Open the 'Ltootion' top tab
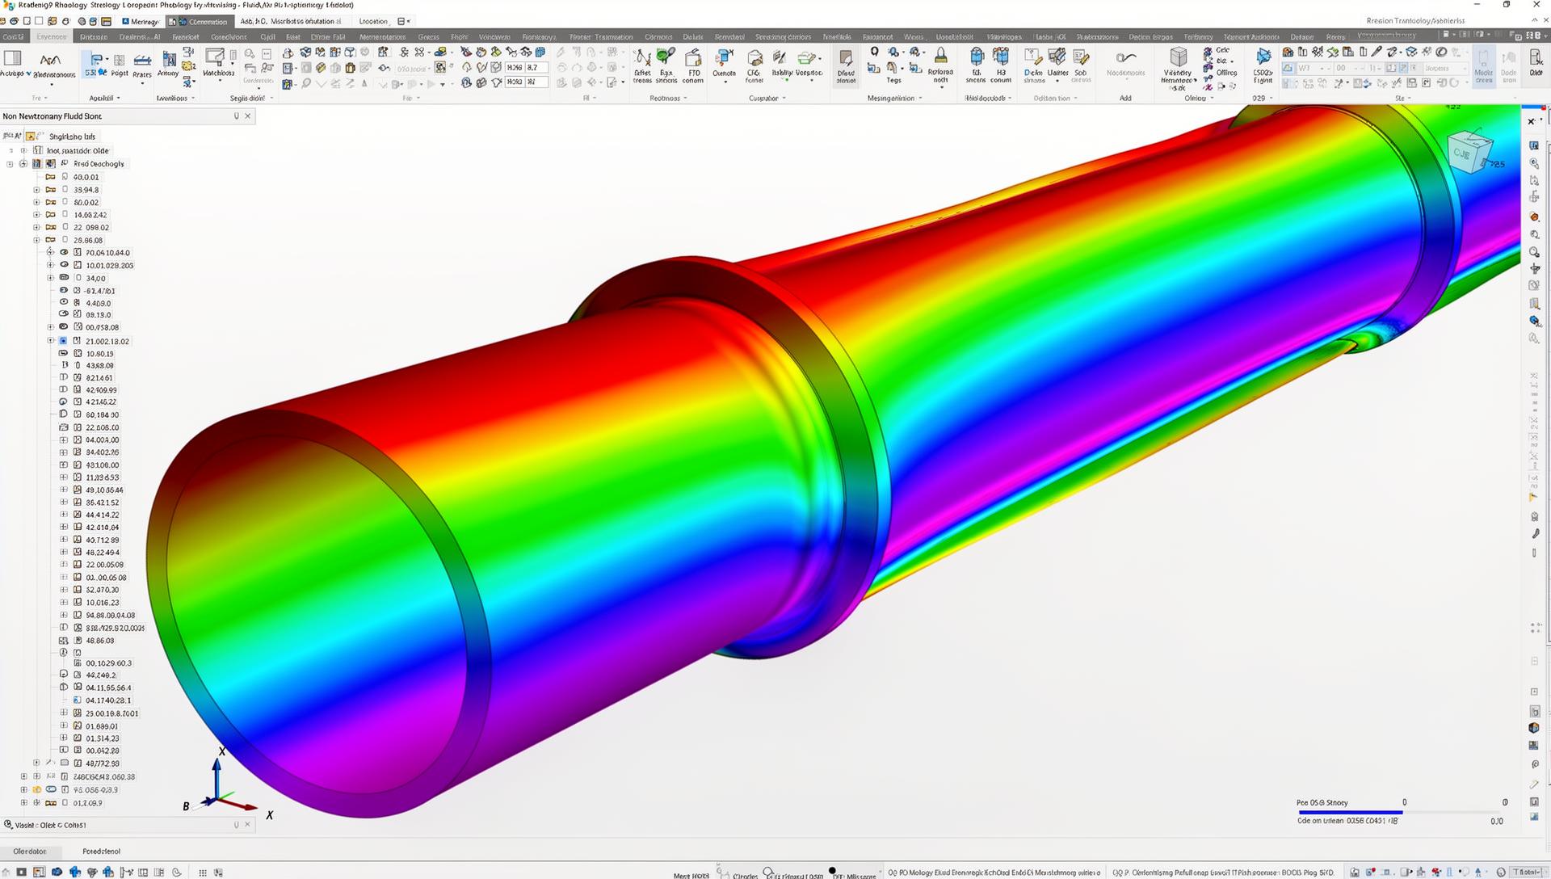Screen dimensions: 1551x879 [373, 22]
